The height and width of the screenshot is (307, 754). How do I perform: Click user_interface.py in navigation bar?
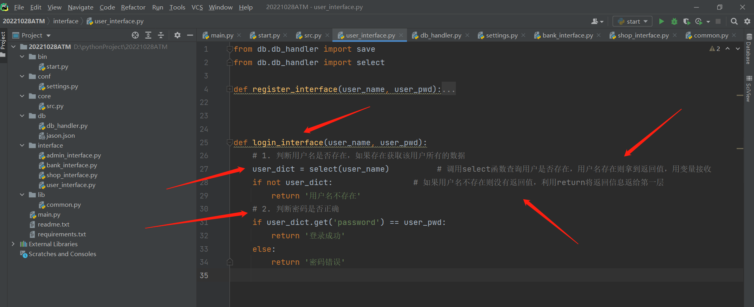115,21
